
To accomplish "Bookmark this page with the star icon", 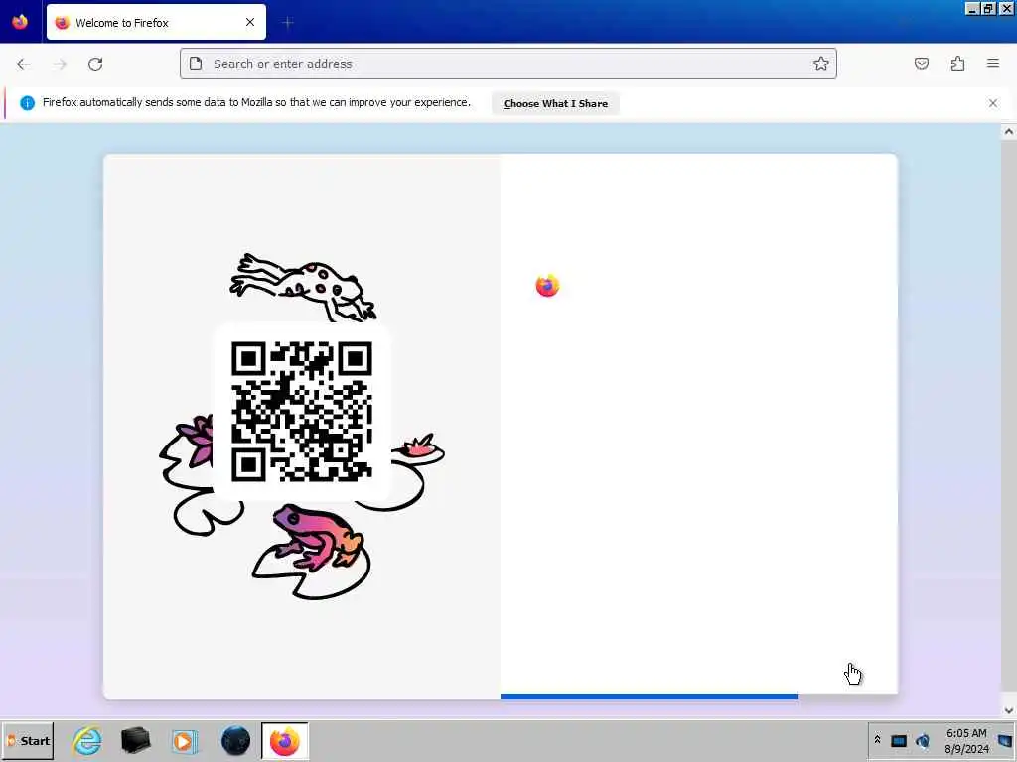I will pyautogui.click(x=820, y=63).
